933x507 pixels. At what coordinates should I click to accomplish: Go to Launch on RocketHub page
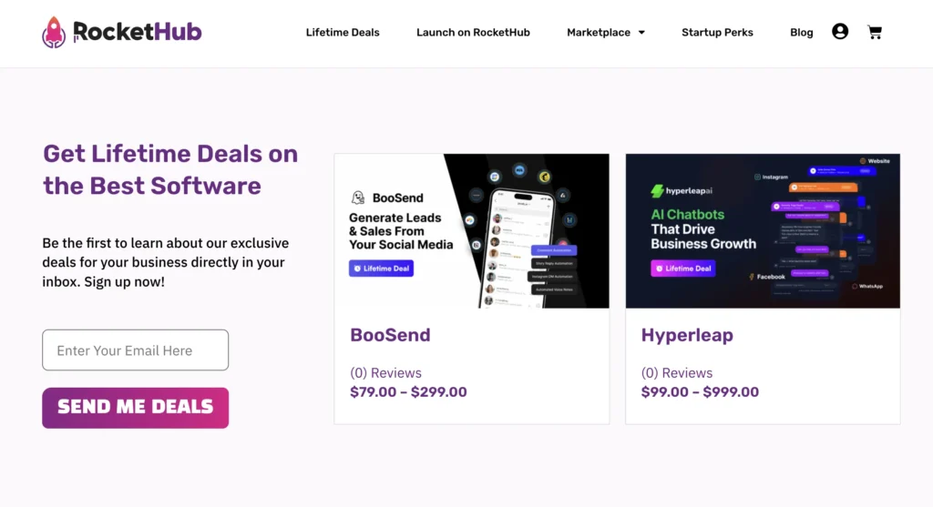click(x=473, y=33)
